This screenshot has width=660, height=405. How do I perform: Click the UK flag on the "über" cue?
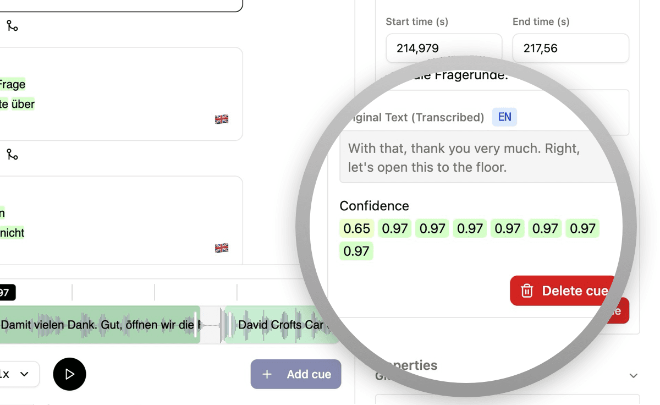(x=222, y=119)
